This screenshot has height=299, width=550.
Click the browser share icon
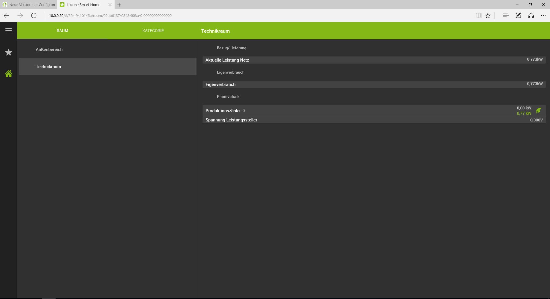531,15
